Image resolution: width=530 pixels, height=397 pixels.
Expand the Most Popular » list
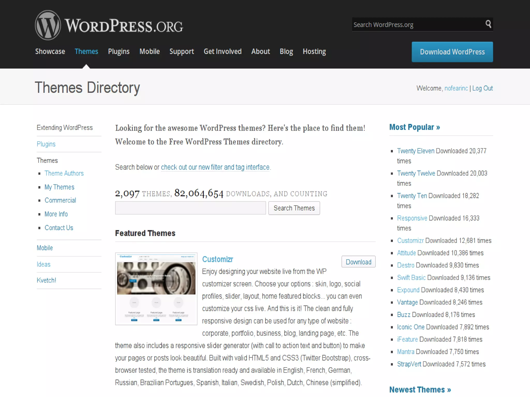414,127
